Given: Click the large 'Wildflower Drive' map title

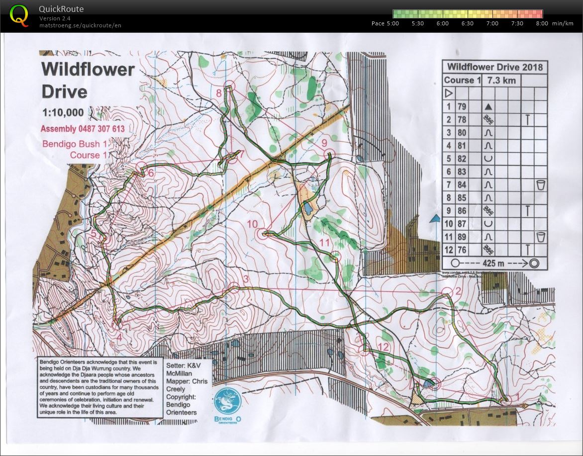Looking at the screenshot, I should tap(88, 80).
